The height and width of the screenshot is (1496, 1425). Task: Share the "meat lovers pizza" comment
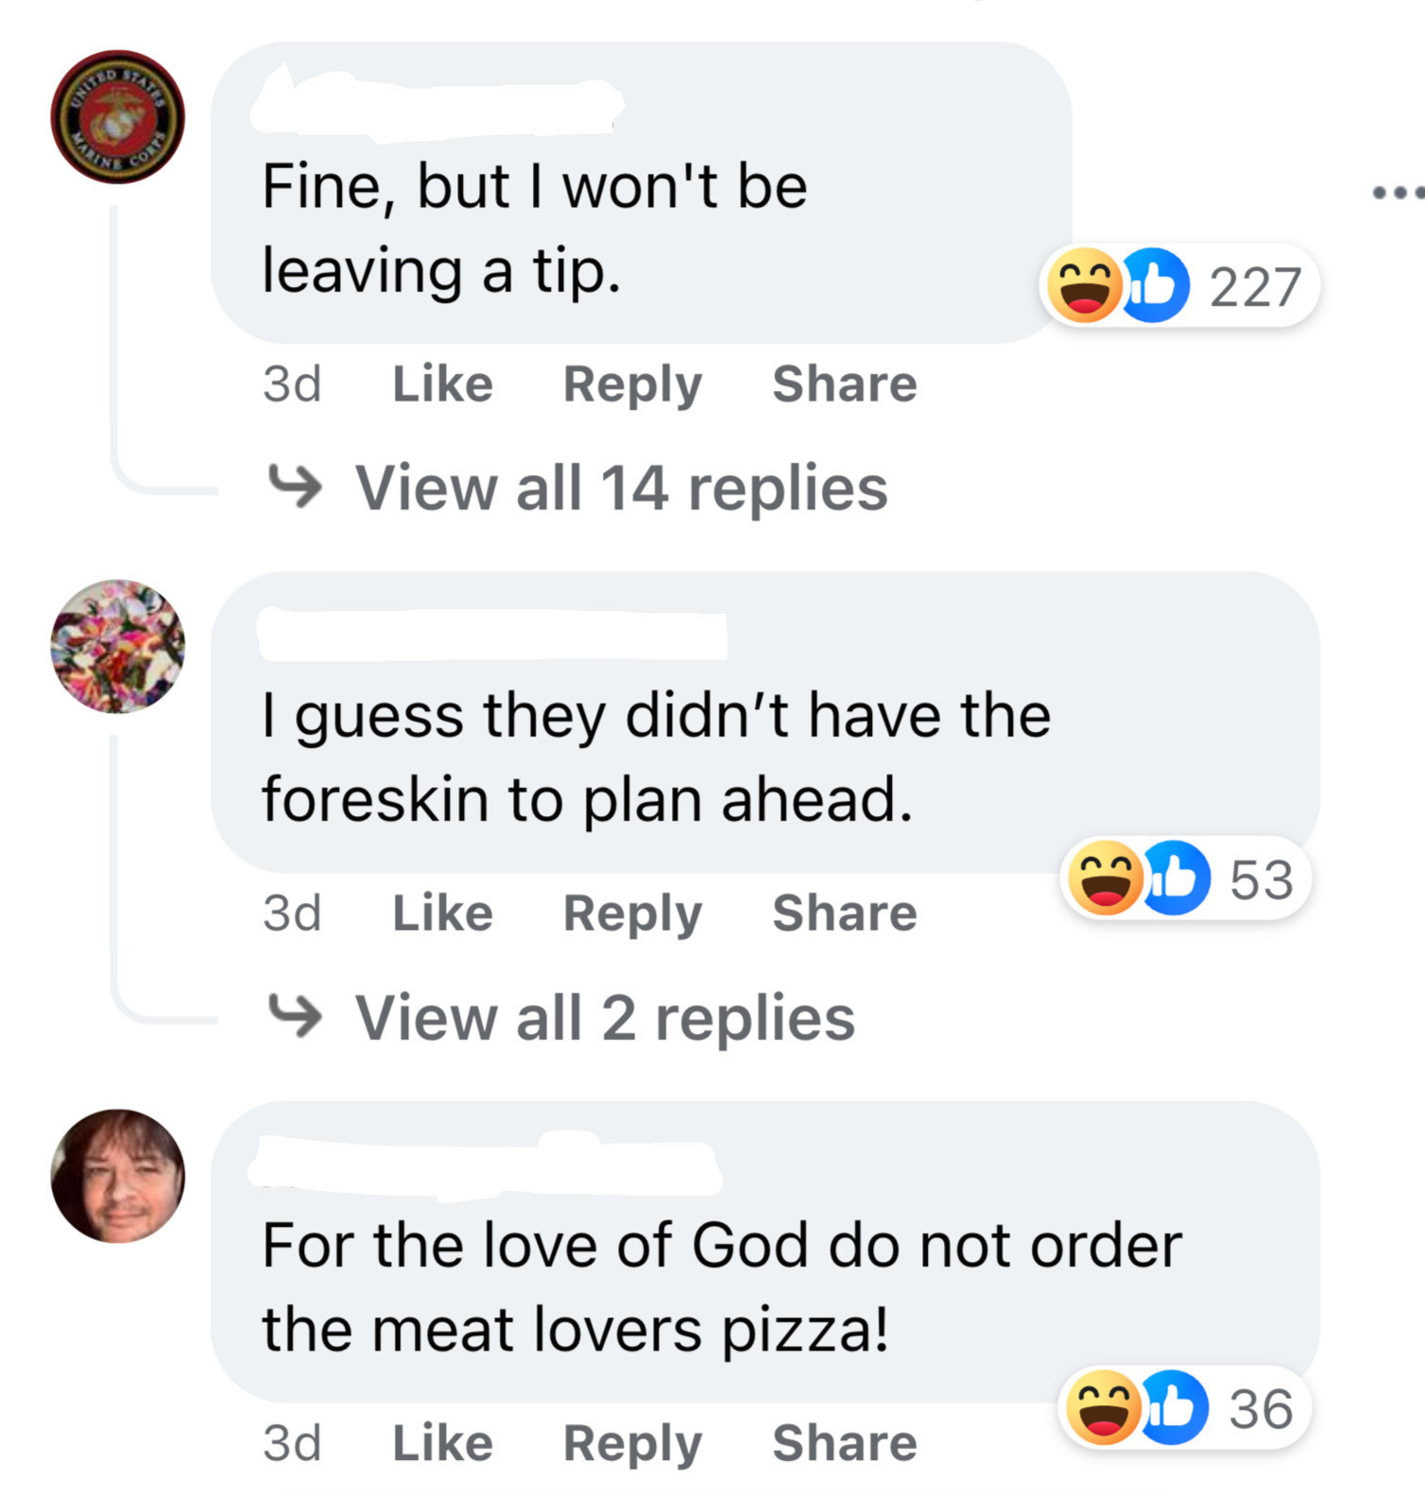tap(844, 1443)
